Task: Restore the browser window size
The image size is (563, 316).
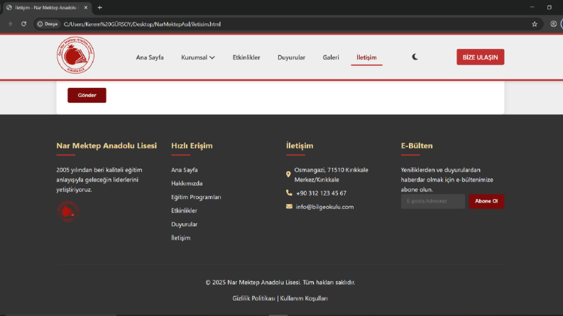Action: tap(549, 7)
